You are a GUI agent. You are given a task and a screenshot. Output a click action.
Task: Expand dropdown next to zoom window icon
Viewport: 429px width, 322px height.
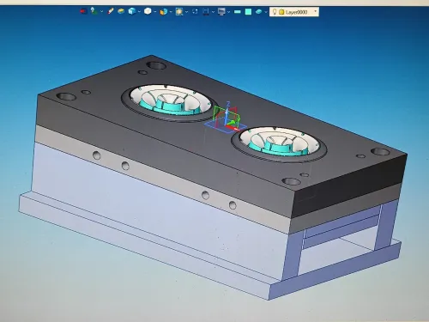[x=186, y=12]
